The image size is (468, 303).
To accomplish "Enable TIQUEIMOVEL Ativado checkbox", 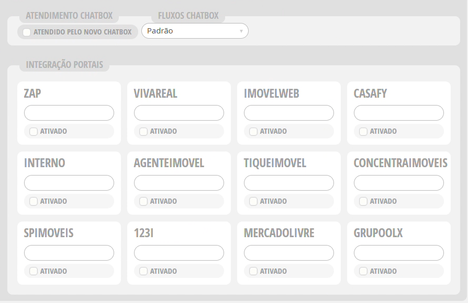I will tap(253, 202).
